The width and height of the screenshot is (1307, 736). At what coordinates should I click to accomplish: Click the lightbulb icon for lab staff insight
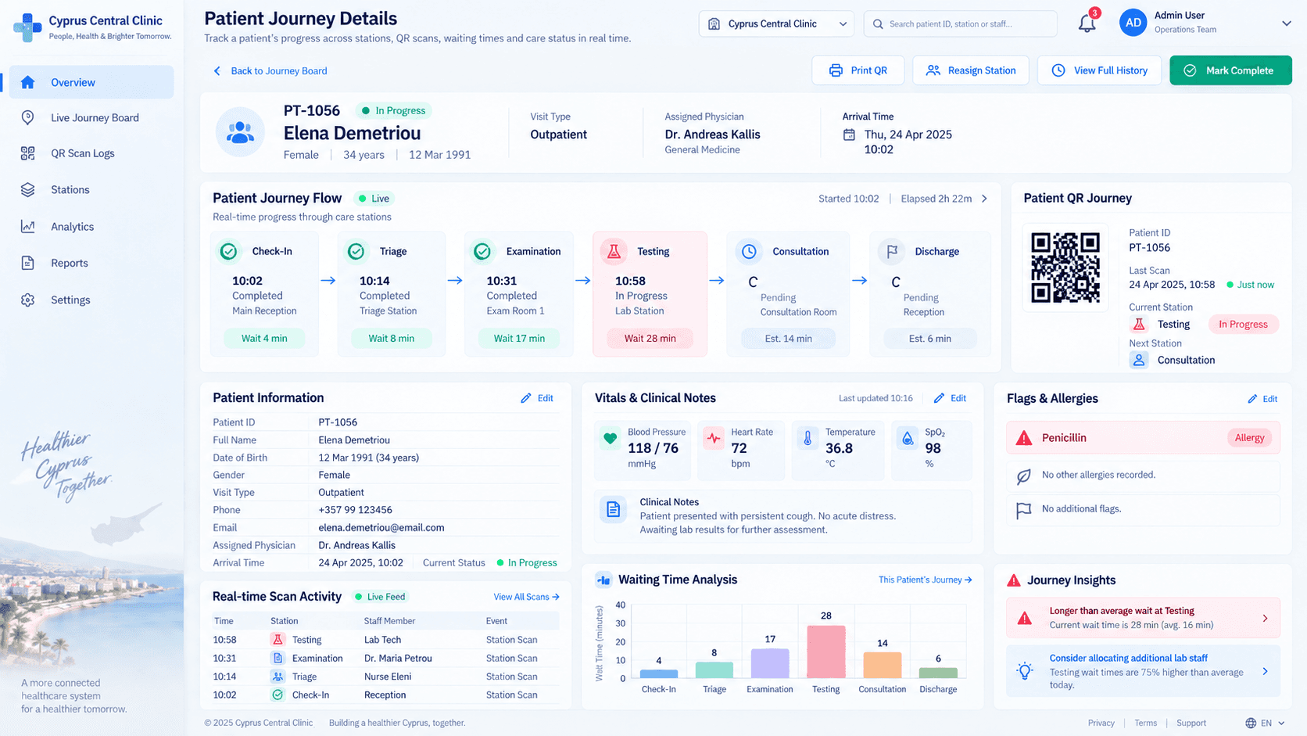click(x=1024, y=671)
